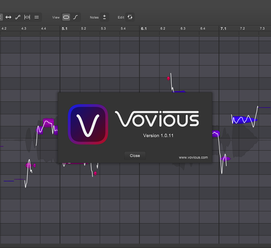This screenshot has width=271, height=248.
Task: Select the pink note dot below 5.3
Action: point(95,173)
